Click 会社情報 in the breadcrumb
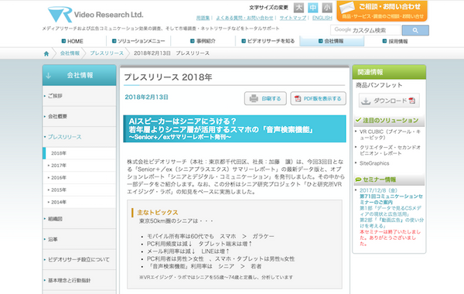The width and height of the screenshot is (464, 294). tap(70, 53)
